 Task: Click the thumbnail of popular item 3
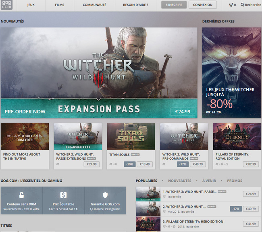click(148, 224)
